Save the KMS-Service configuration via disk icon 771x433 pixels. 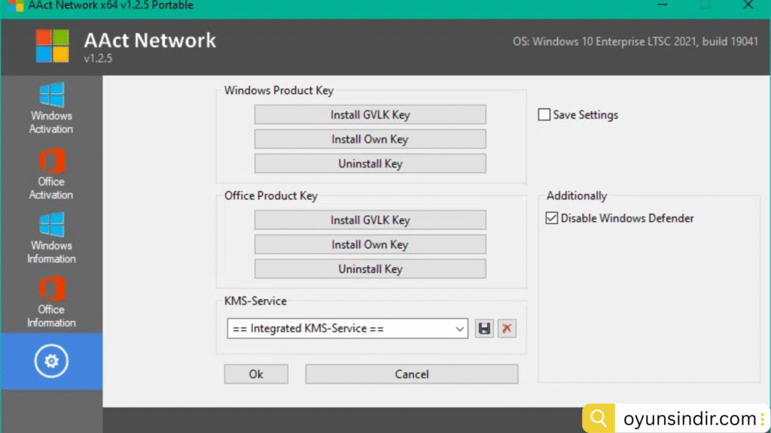point(484,329)
